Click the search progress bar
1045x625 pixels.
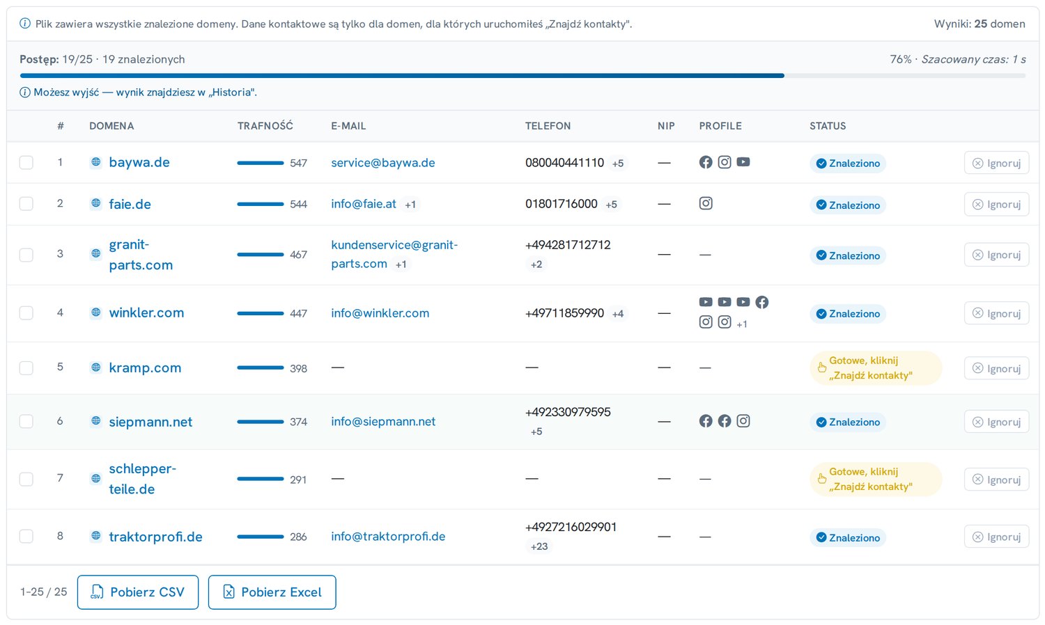pos(522,75)
